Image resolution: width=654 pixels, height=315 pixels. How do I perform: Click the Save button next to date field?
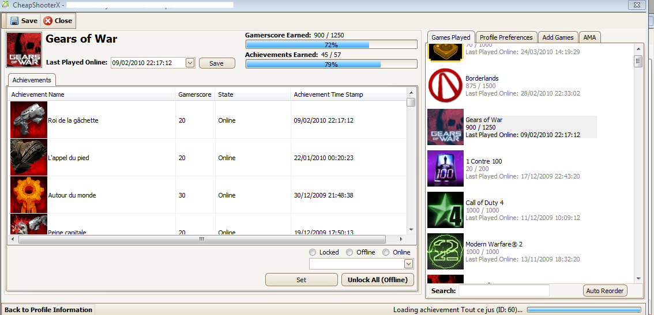tap(217, 63)
